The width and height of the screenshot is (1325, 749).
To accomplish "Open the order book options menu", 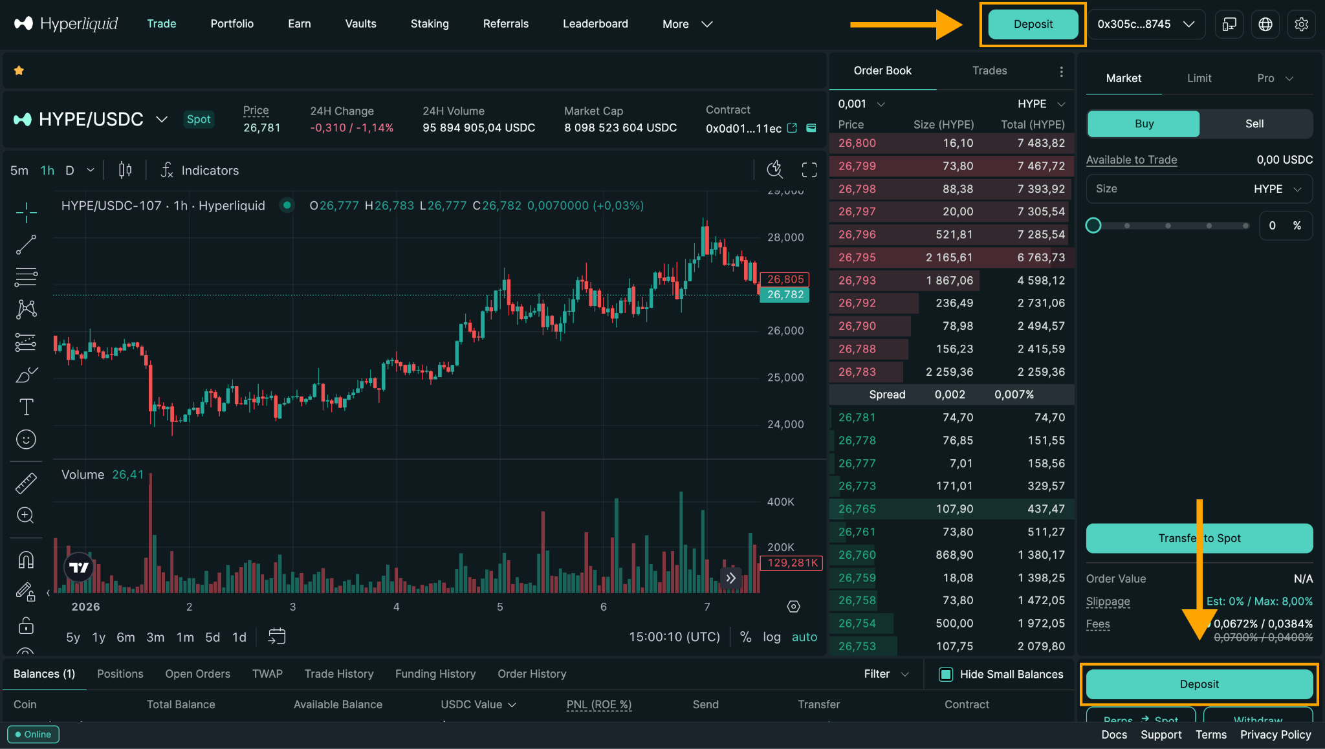I will point(1061,71).
